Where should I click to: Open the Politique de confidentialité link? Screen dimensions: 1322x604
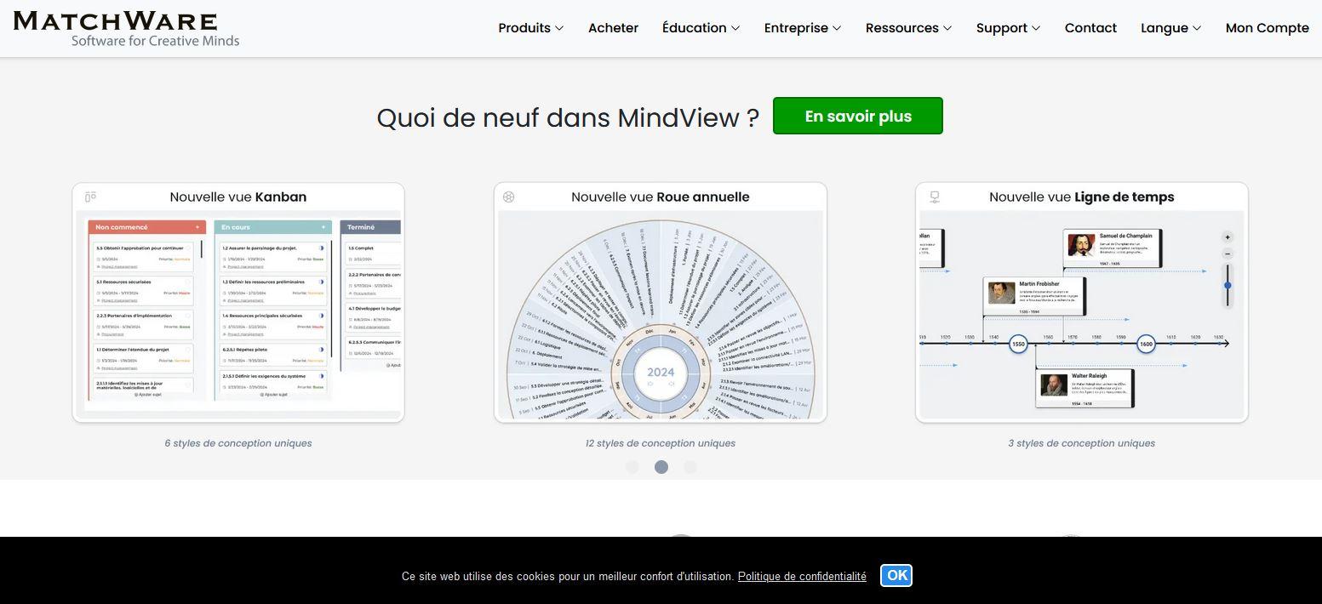click(x=802, y=577)
